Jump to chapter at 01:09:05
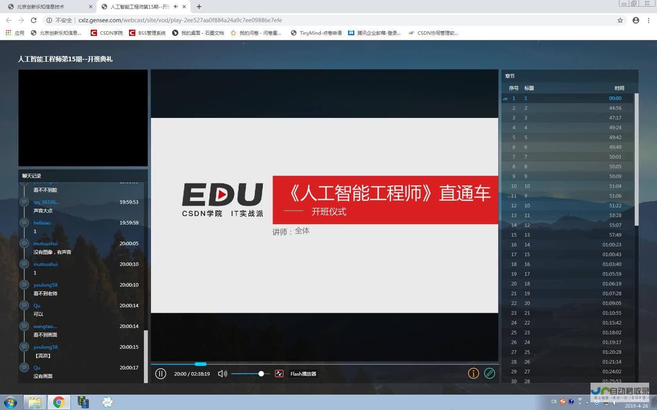The height and width of the screenshot is (410, 657). (x=568, y=303)
